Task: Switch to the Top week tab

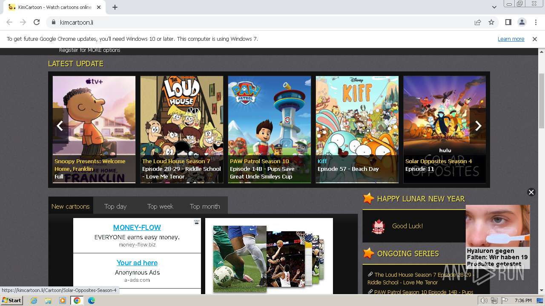Action: click(160, 206)
